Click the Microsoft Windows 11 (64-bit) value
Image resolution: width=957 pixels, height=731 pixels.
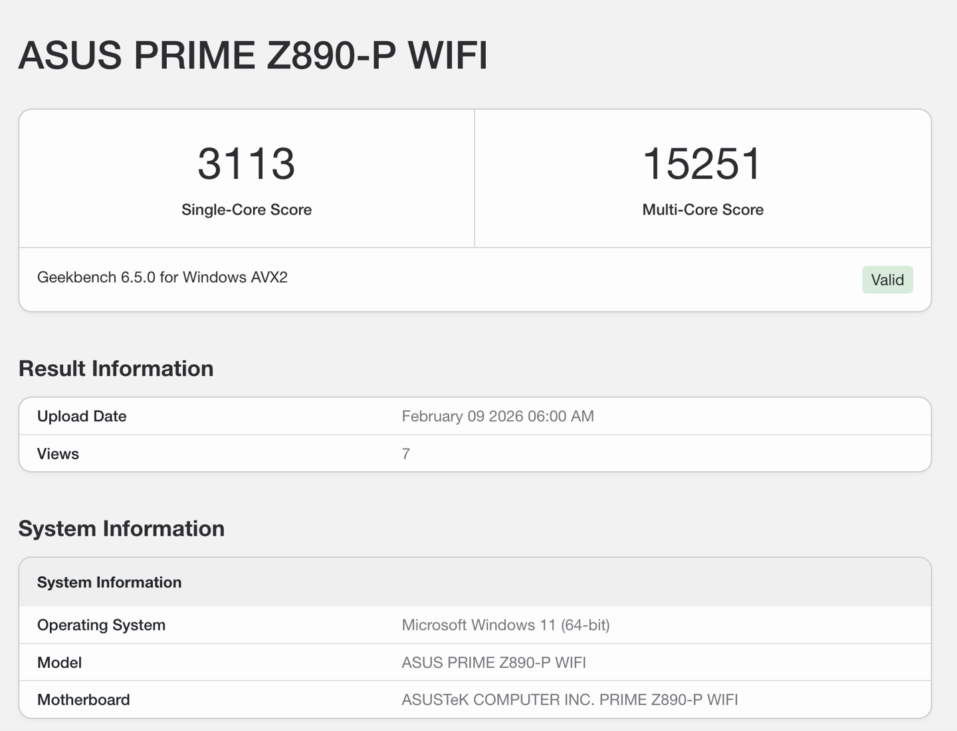point(506,625)
